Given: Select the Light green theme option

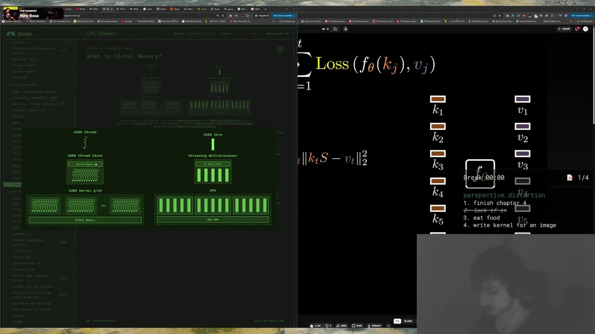Looking at the screenshot, I should click(193, 33).
